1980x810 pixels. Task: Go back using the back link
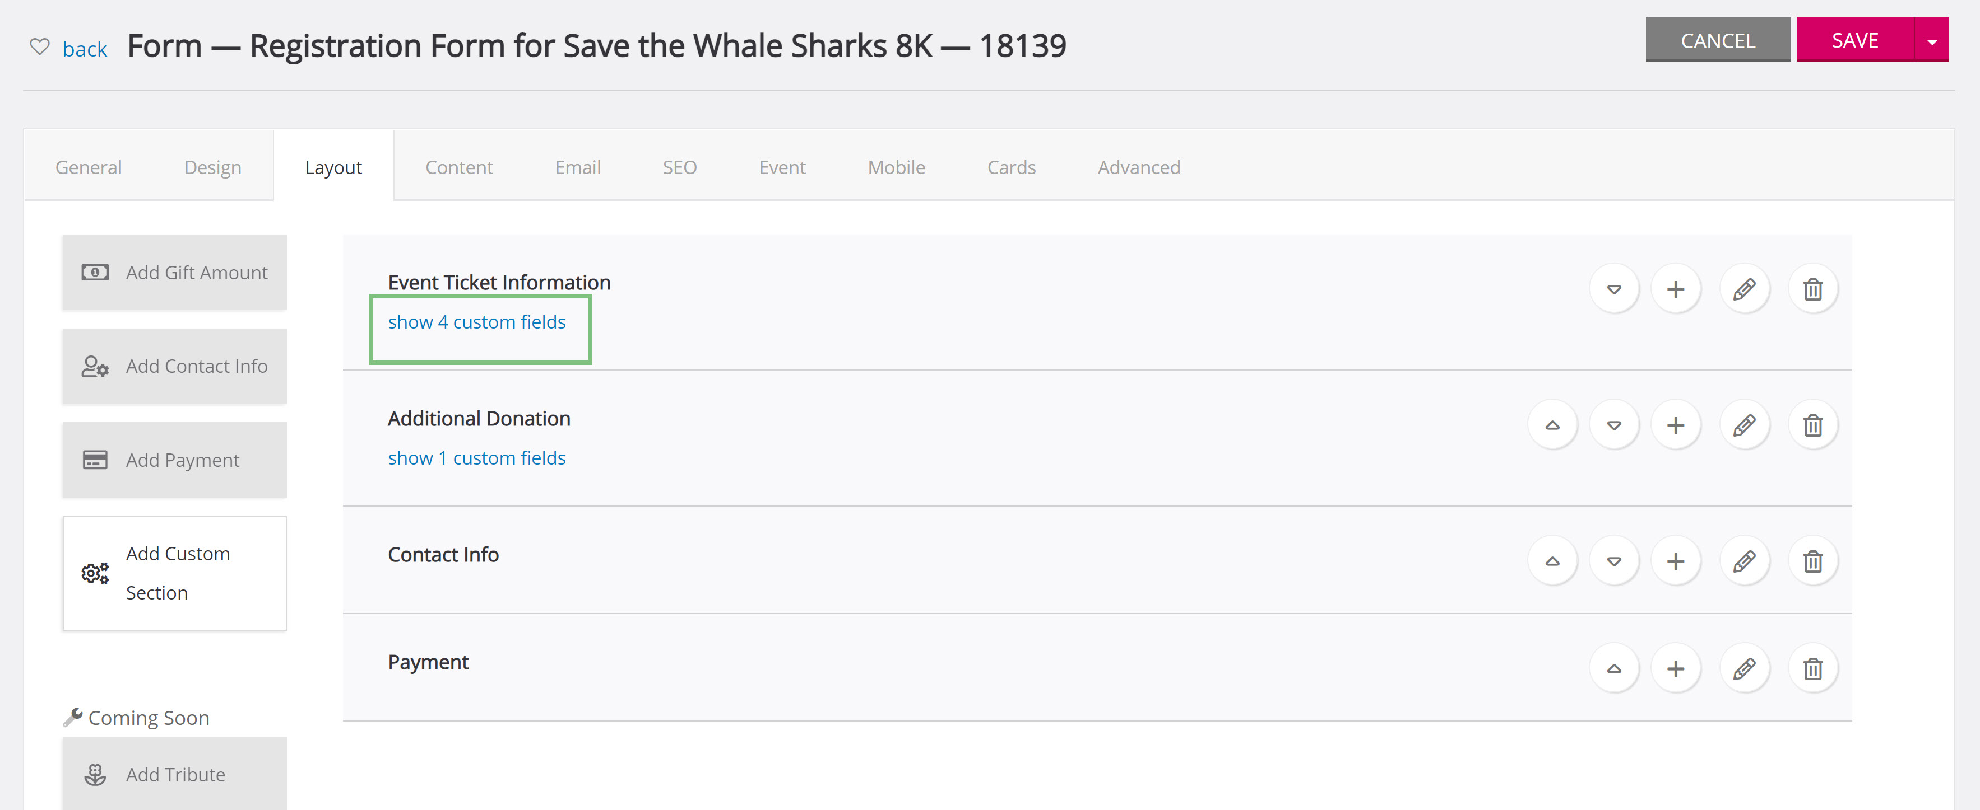pos(85,48)
